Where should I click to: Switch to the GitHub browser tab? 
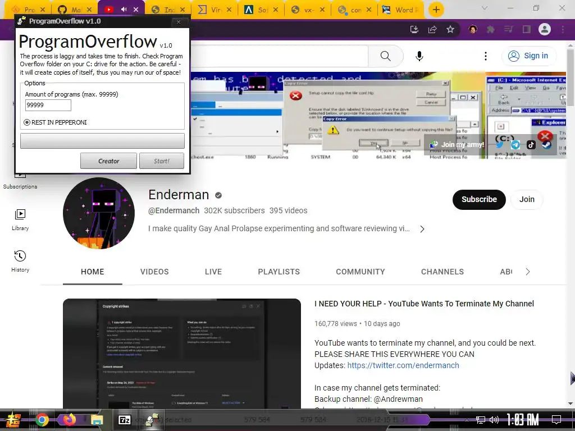75,10
